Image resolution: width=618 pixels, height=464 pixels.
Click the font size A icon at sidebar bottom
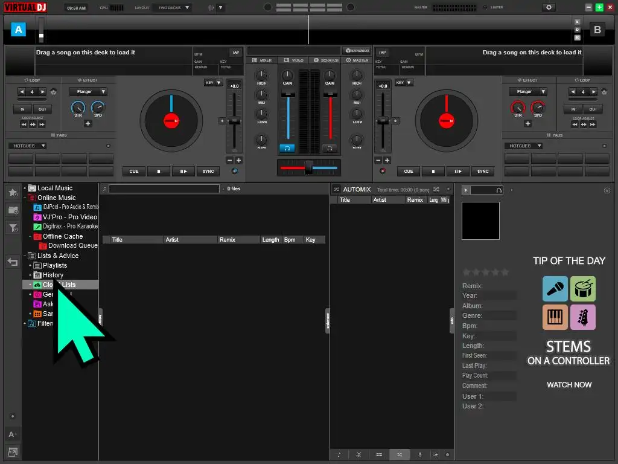tap(12, 434)
